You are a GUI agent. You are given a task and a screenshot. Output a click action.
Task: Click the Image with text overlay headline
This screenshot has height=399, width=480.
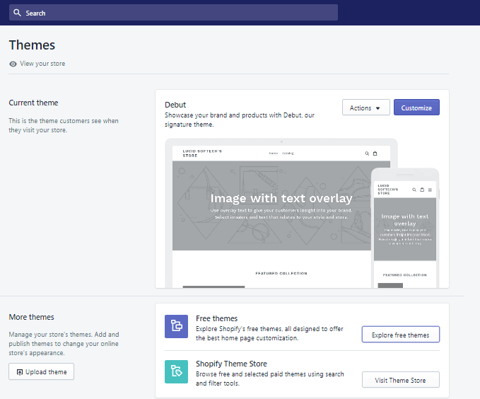click(281, 198)
